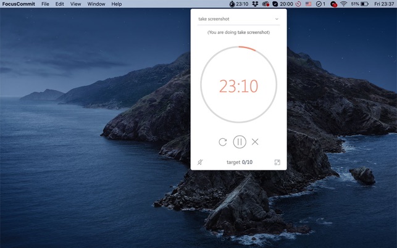Click the 51% battery indicator
The width and height of the screenshot is (397, 248).
[359, 4]
